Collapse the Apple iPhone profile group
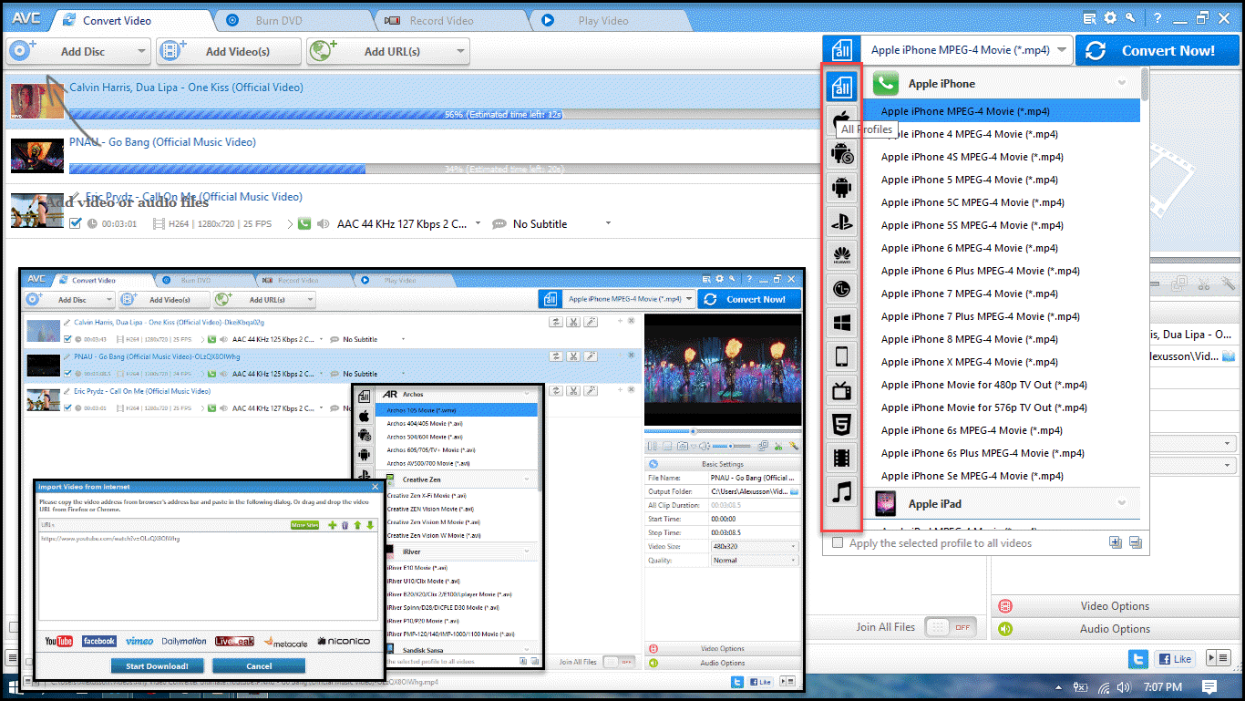 1123,83
